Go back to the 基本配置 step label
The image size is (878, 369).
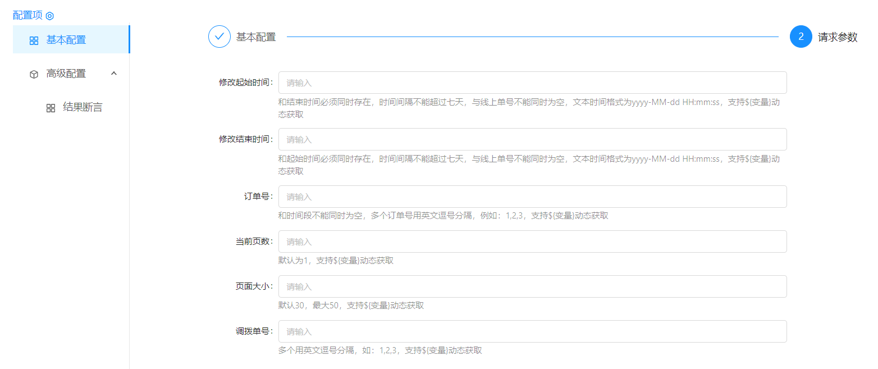pyautogui.click(x=256, y=37)
